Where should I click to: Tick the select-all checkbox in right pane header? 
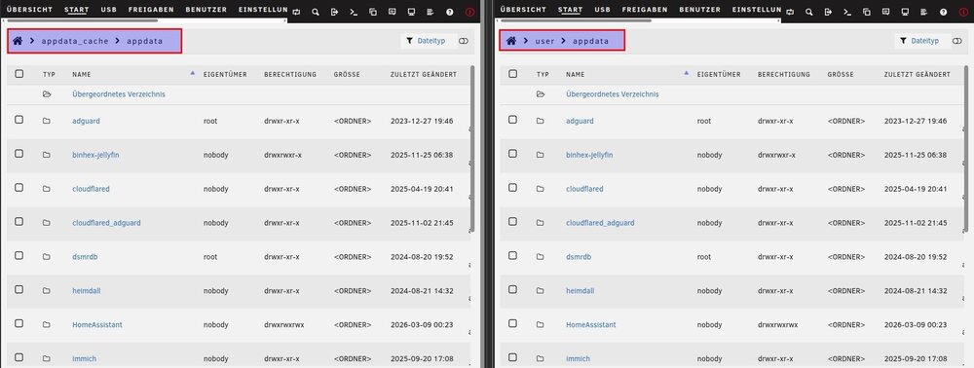click(x=512, y=74)
